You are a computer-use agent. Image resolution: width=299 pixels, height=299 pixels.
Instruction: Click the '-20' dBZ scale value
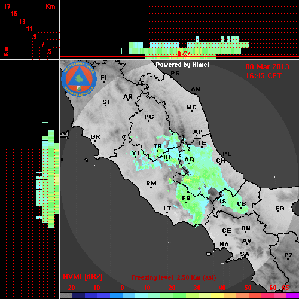[x=70, y=288]
